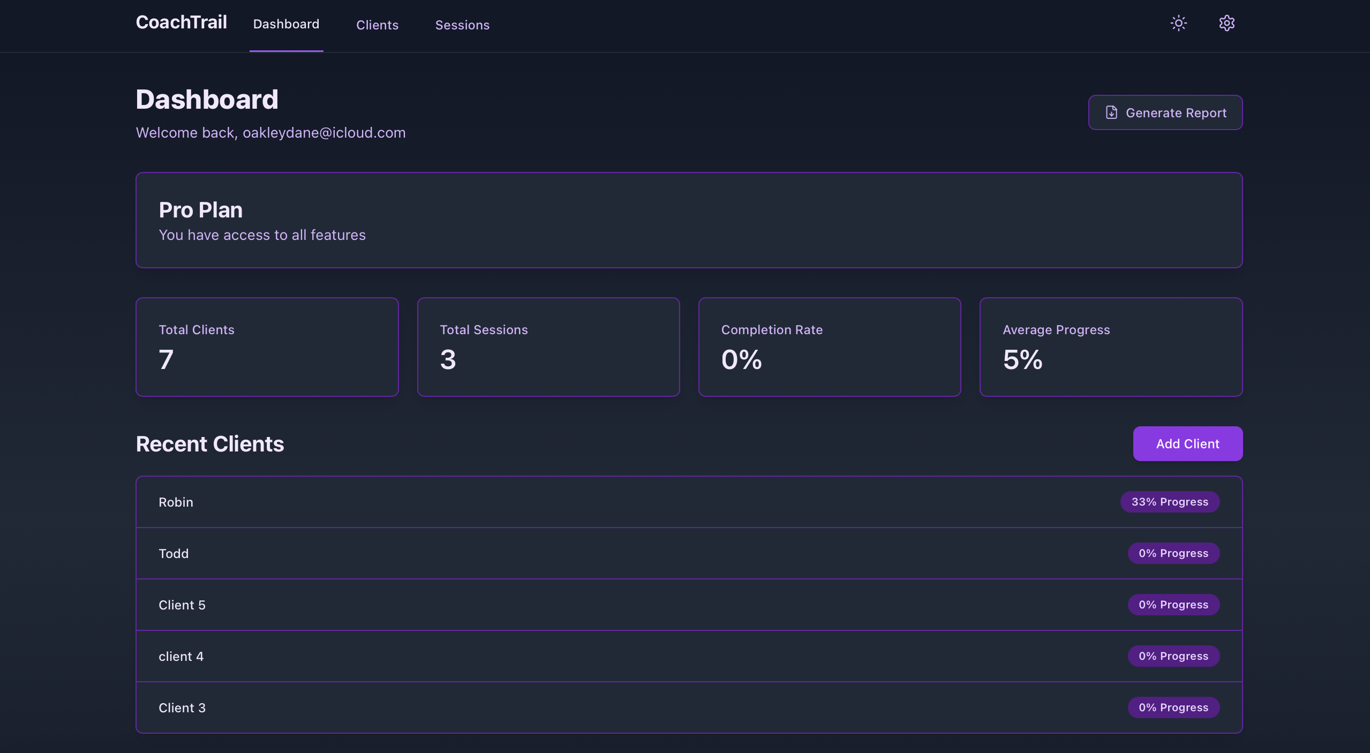This screenshot has width=1370, height=753.
Task: Click the Completion Rate card
Action: click(829, 347)
